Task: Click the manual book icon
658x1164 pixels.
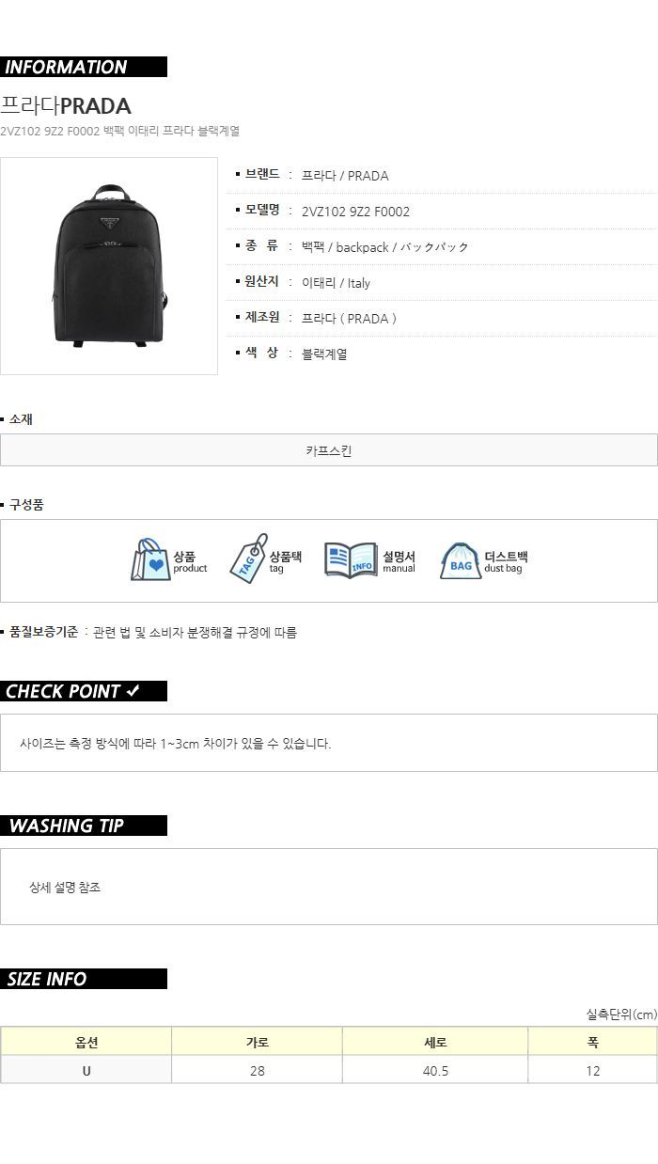Action: click(351, 559)
